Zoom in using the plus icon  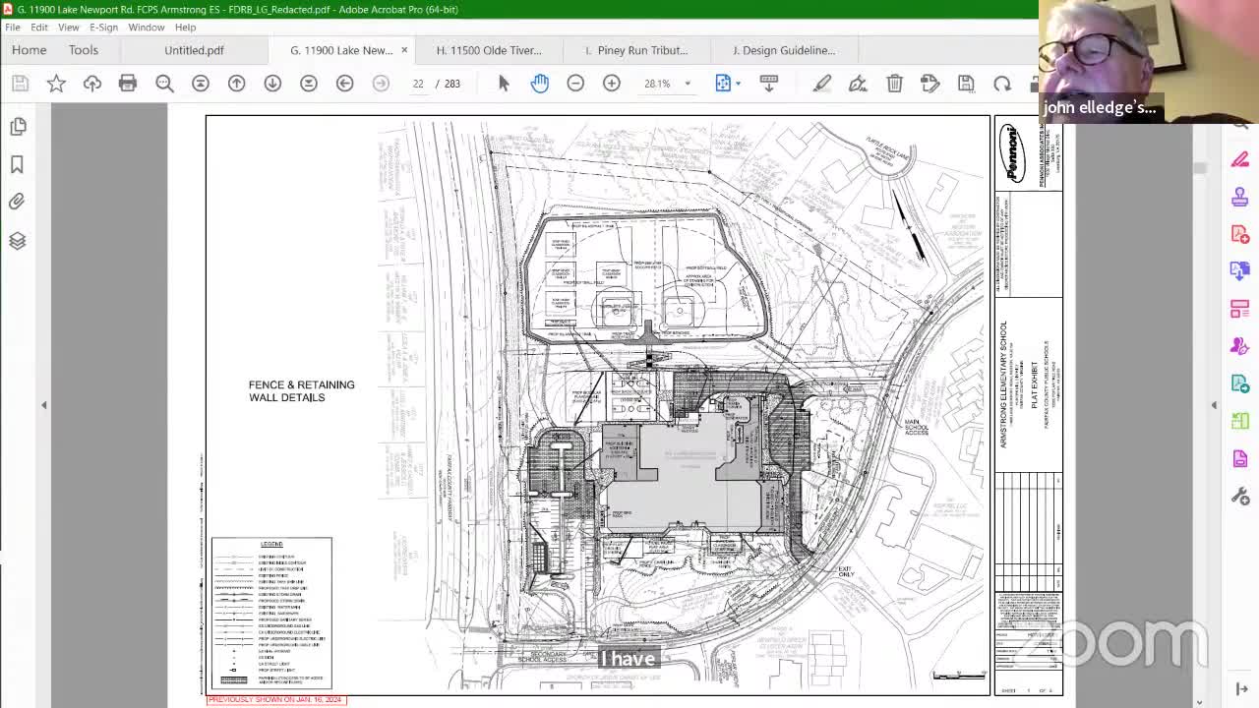coord(611,84)
